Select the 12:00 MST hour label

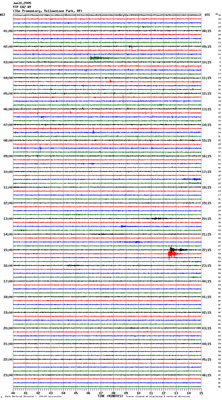(8, 203)
